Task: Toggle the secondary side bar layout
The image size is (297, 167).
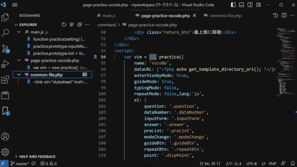Action: (250, 5)
